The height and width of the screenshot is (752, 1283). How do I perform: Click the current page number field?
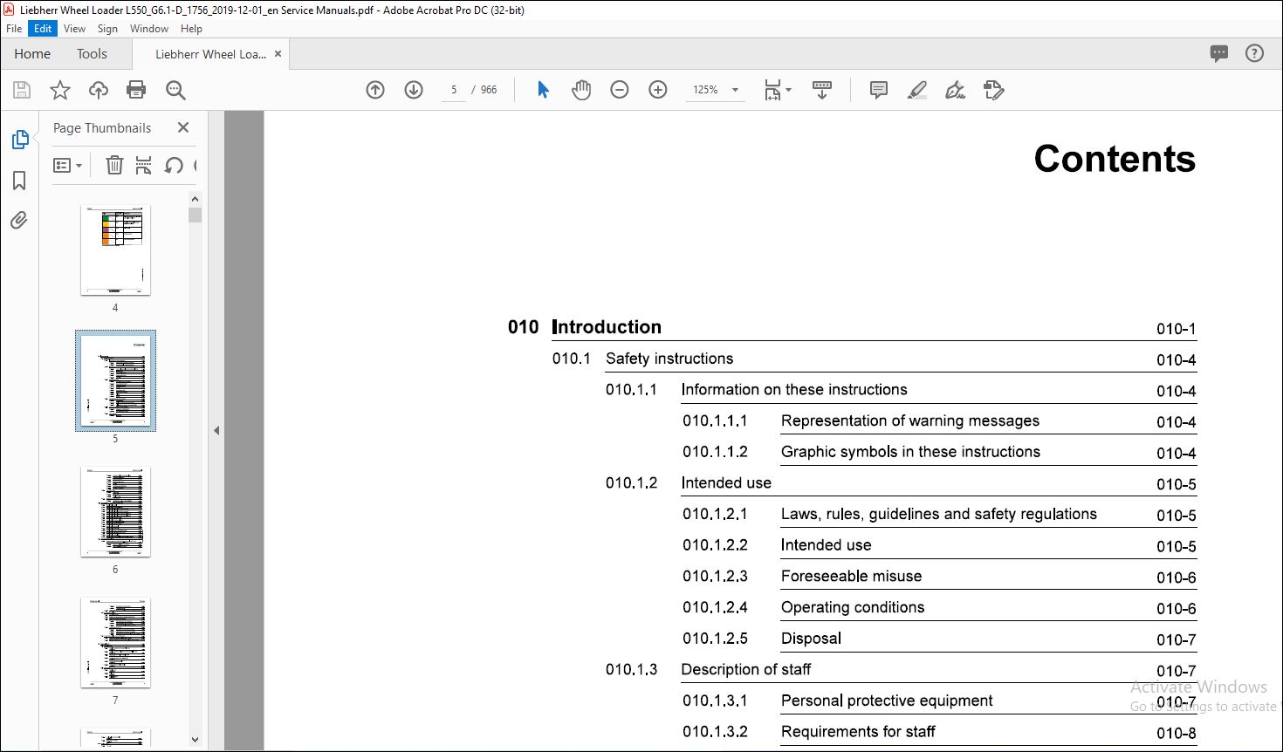click(x=454, y=90)
